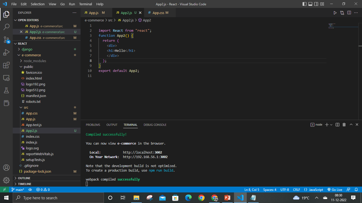The height and width of the screenshot is (203, 362).
Task: Collapse the e-commerce folder
Action: 47,55
